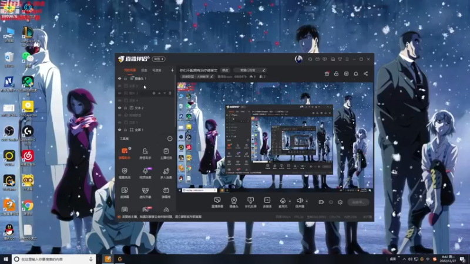The width and height of the screenshot is (470, 264).
Task: Delete the 图片 1 layer with the trash icon
Action: click(x=170, y=93)
